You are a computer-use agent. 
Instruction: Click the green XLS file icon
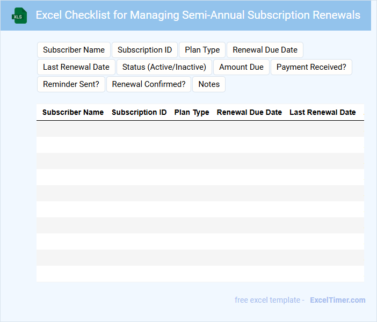[19, 16]
